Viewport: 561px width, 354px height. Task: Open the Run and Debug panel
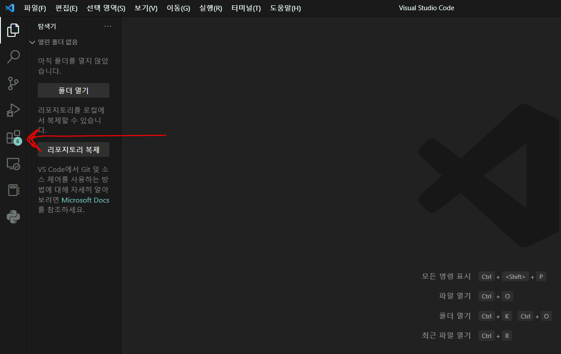13,110
